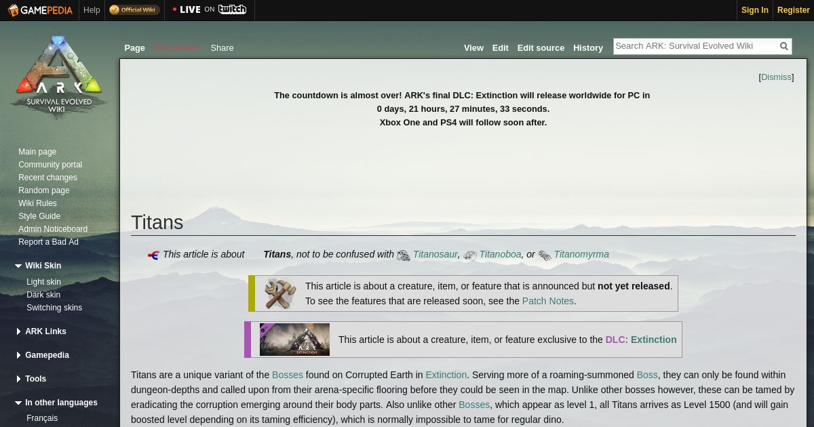Click Report a Bad Ad link

pos(48,242)
